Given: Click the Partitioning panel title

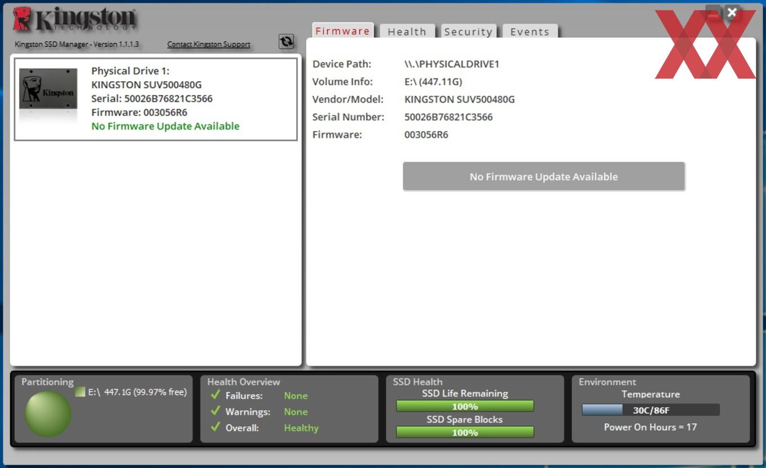Looking at the screenshot, I should (x=47, y=382).
